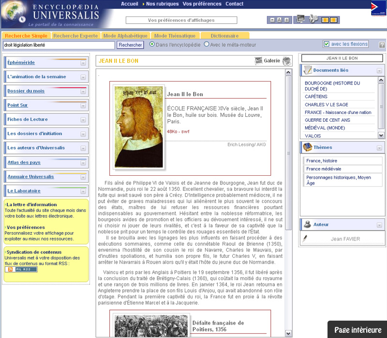Expand L'animation de la semaine arrow
This screenshot has width=387, height=338.
(83, 77)
